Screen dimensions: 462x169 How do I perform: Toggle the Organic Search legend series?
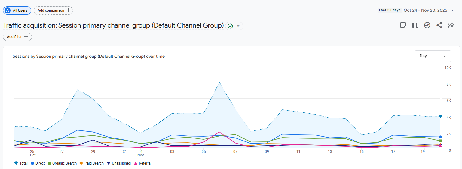(x=62, y=163)
